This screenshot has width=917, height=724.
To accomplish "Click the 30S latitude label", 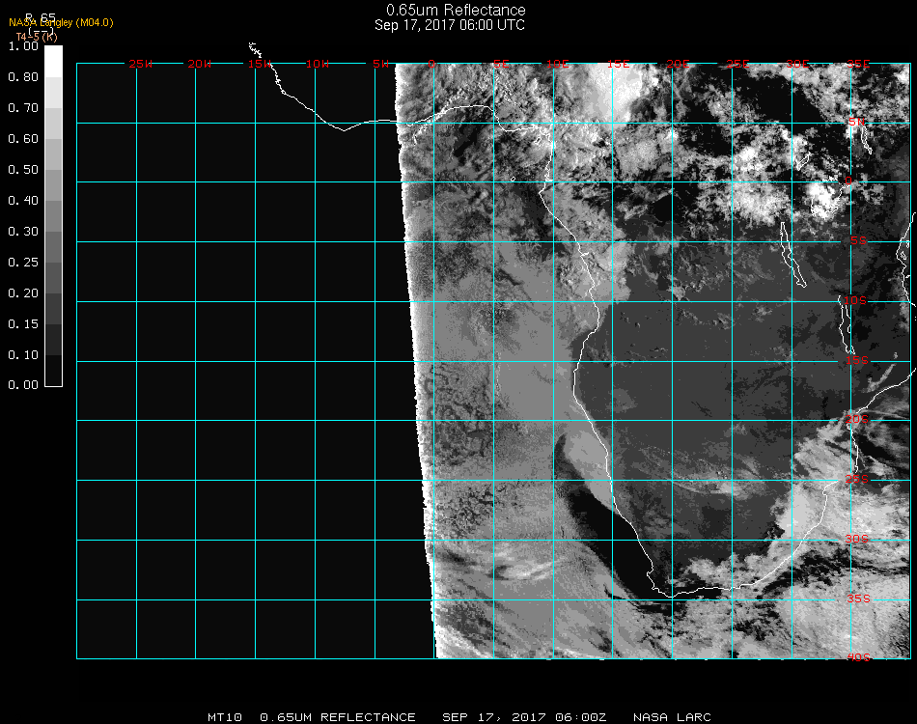I will pos(857,539).
